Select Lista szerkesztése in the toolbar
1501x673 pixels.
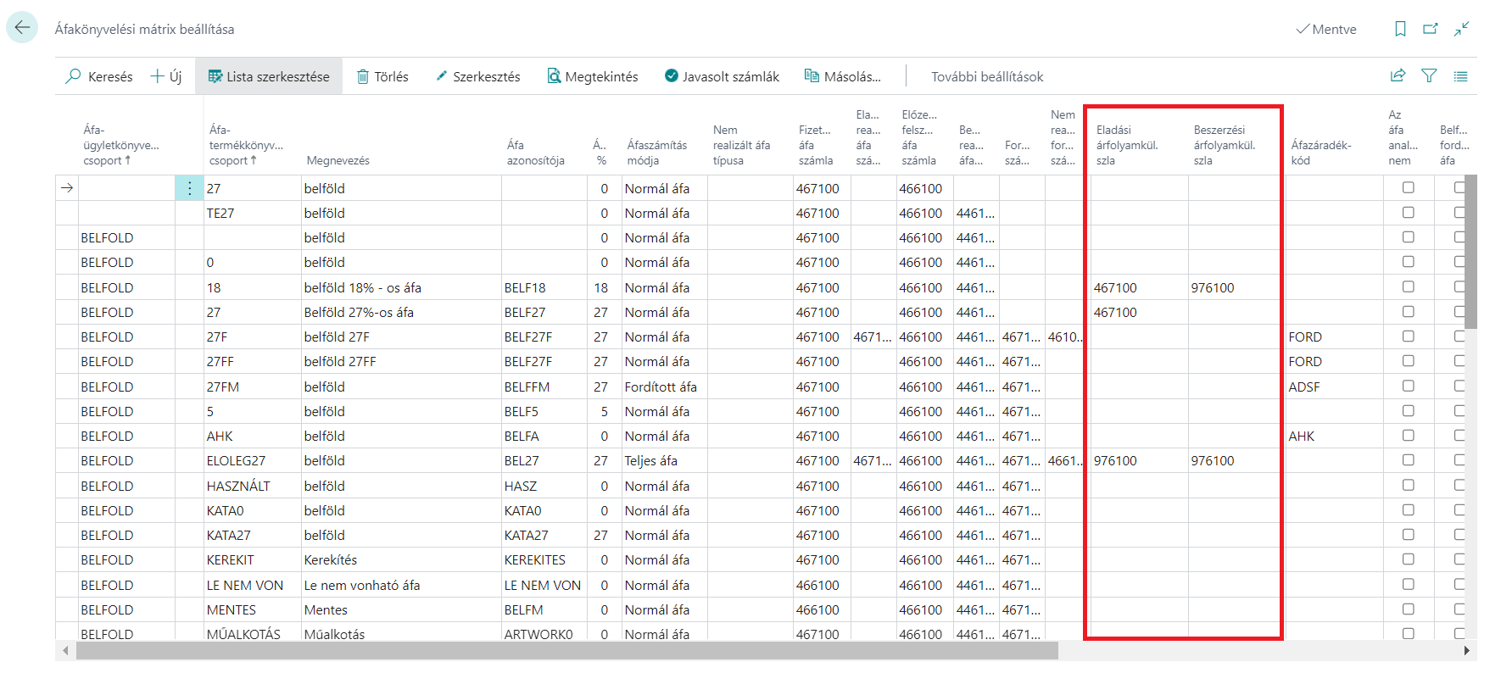269,76
